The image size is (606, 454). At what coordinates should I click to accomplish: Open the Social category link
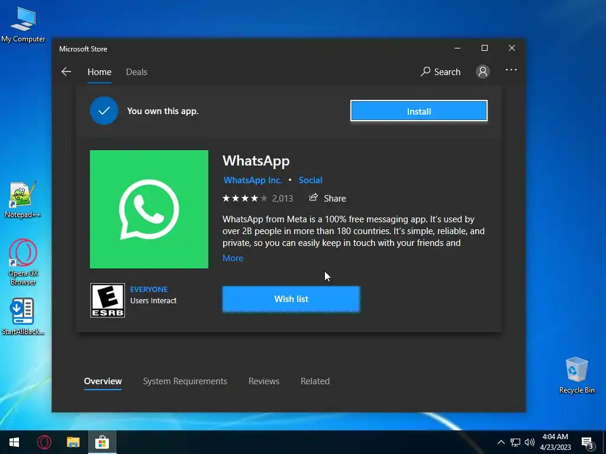[x=310, y=180]
